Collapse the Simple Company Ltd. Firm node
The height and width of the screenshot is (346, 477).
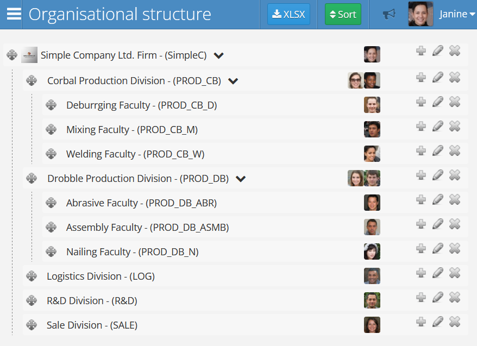click(x=219, y=55)
